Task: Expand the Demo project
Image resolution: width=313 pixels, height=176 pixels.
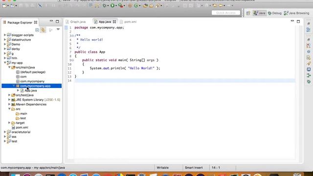Action: point(5,44)
